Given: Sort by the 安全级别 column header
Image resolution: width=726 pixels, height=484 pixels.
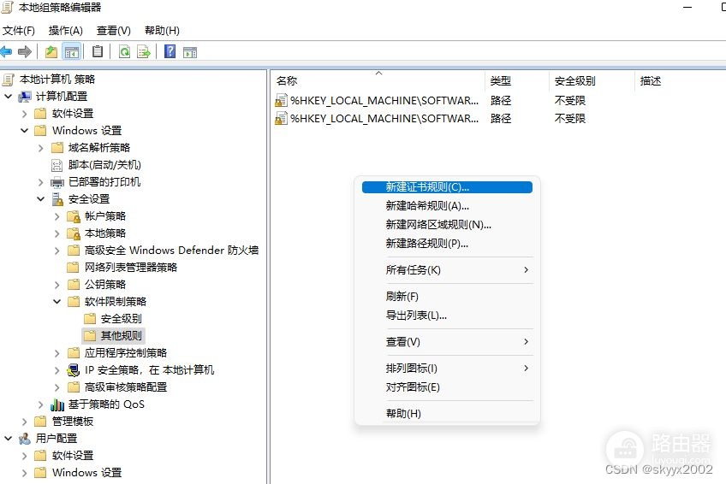Looking at the screenshot, I should click(x=592, y=81).
